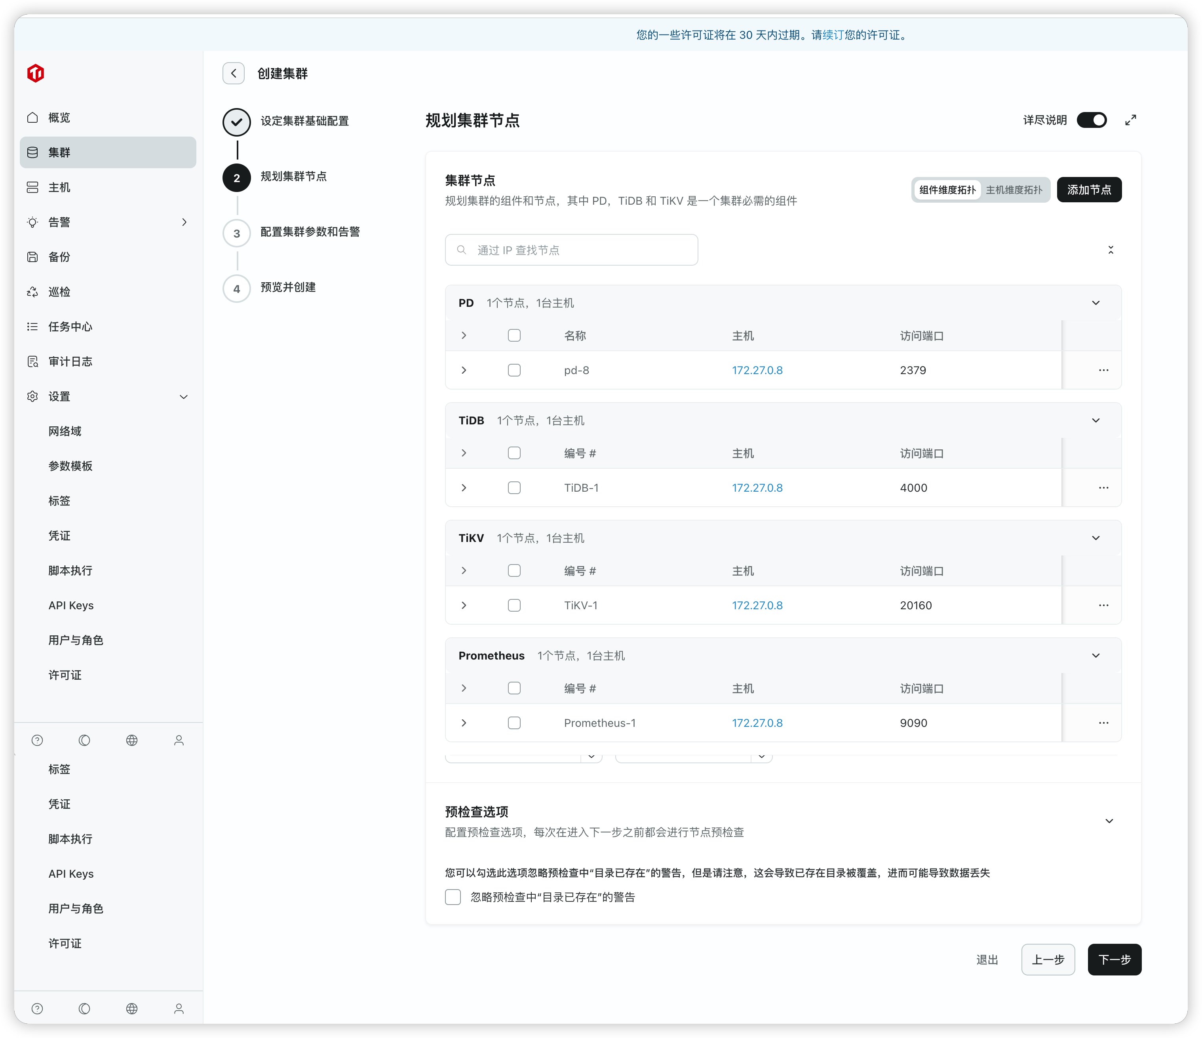Collapse the 设置 sidebar menu
Image resolution: width=1202 pixels, height=1038 pixels.
(x=183, y=397)
